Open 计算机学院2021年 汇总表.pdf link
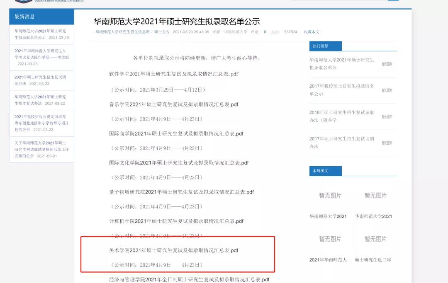Screen dimensions: 448x283 point(176,221)
